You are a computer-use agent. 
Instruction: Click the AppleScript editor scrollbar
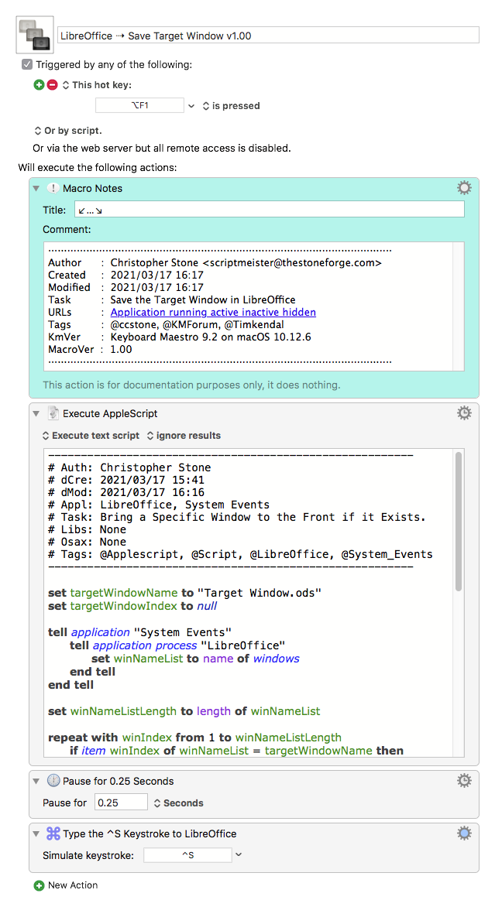point(459,521)
